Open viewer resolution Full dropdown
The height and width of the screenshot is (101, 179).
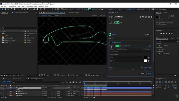80,75
